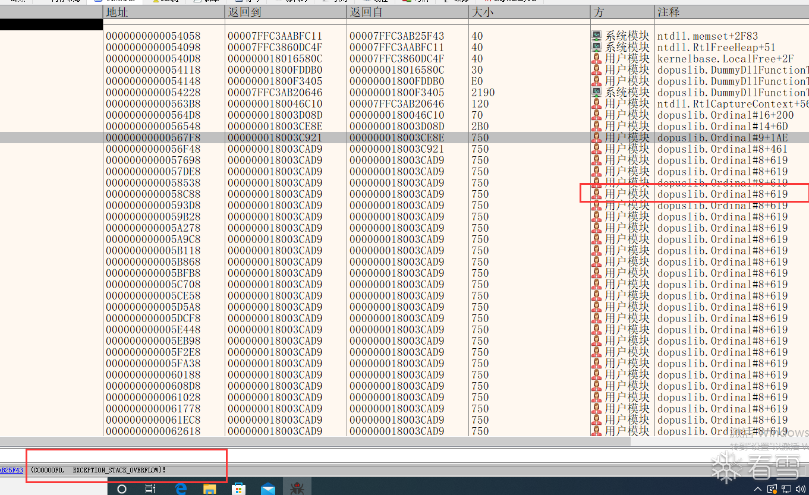Click return-from address 00007FFC3AB25F43
The image size is (809, 495).
[x=396, y=36]
